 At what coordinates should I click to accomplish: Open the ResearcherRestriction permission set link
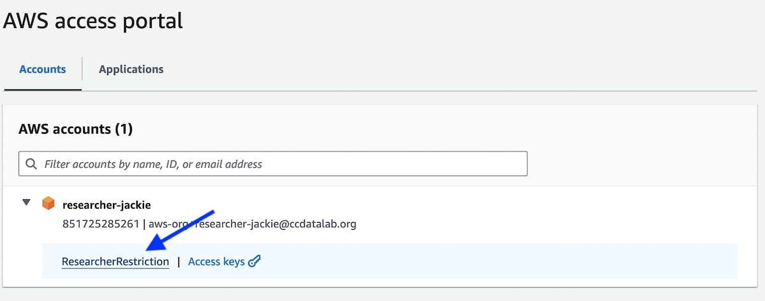point(115,262)
